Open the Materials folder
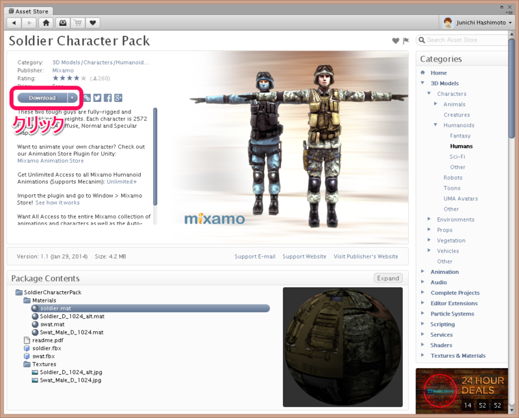 pos(40,300)
